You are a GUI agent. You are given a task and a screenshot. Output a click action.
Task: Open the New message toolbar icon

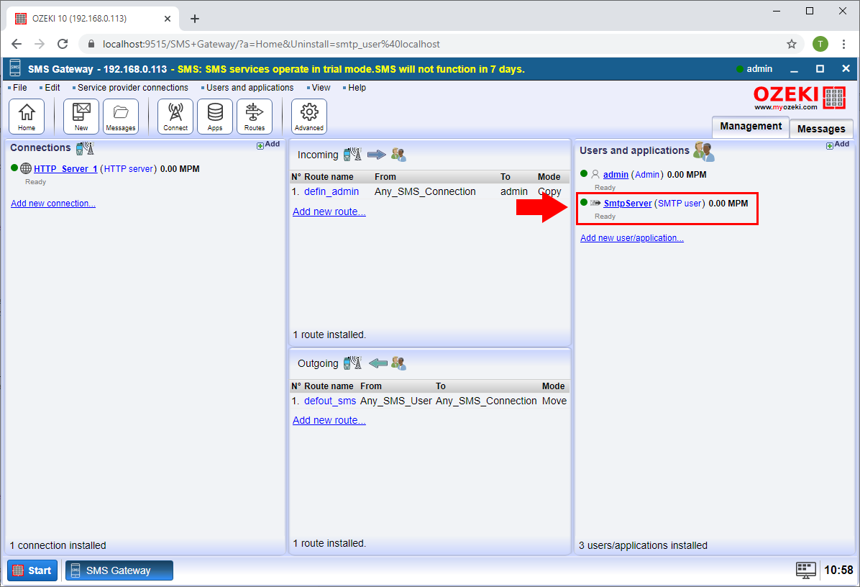click(x=81, y=116)
